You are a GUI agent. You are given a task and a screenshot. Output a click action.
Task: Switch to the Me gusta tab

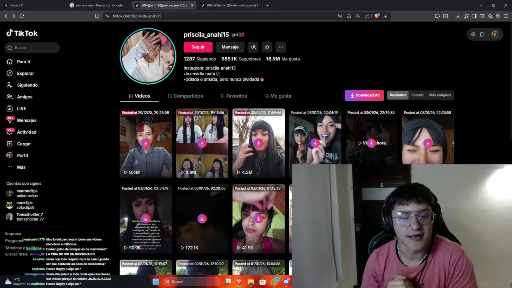coord(278,96)
